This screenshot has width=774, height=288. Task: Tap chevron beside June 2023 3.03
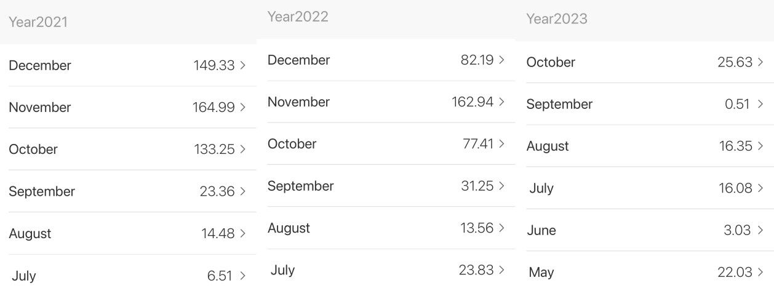tap(761, 230)
